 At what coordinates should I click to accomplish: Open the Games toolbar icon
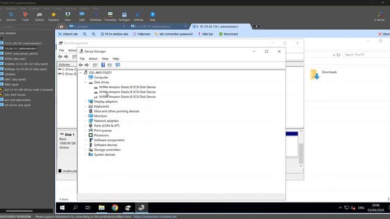(39, 16)
